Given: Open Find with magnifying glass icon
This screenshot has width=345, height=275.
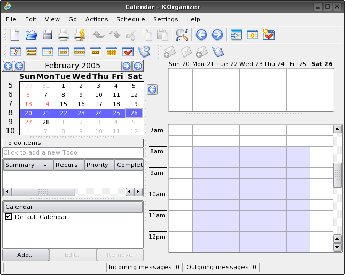Looking at the screenshot, I should pos(182,35).
